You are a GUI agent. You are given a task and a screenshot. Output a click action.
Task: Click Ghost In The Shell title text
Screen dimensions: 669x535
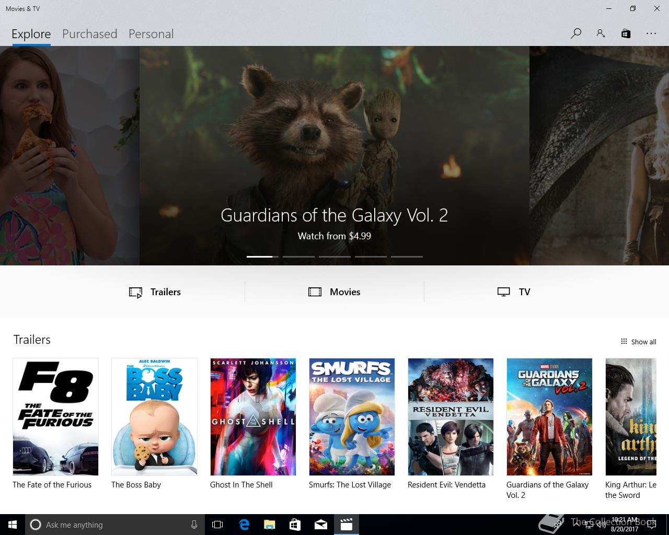pyautogui.click(x=241, y=485)
